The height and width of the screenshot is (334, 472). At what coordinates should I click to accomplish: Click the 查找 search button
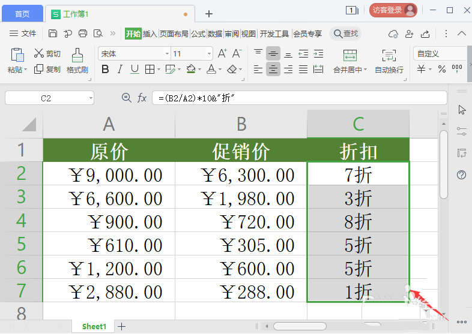[x=346, y=34]
